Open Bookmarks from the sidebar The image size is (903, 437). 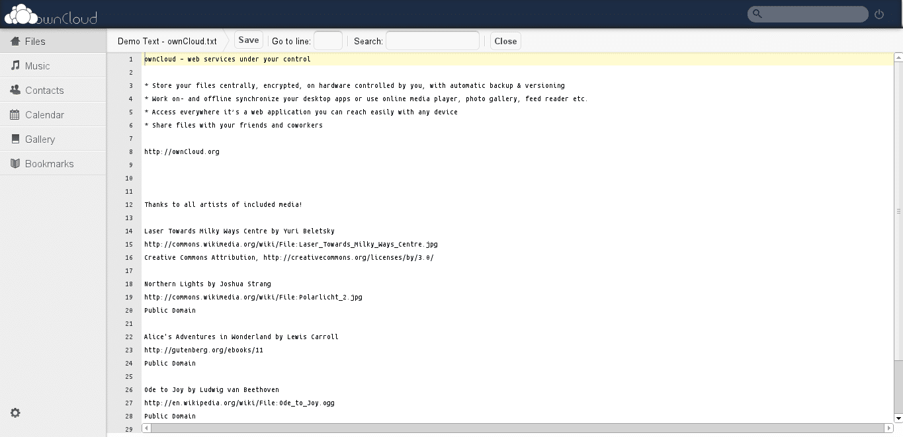(53, 163)
